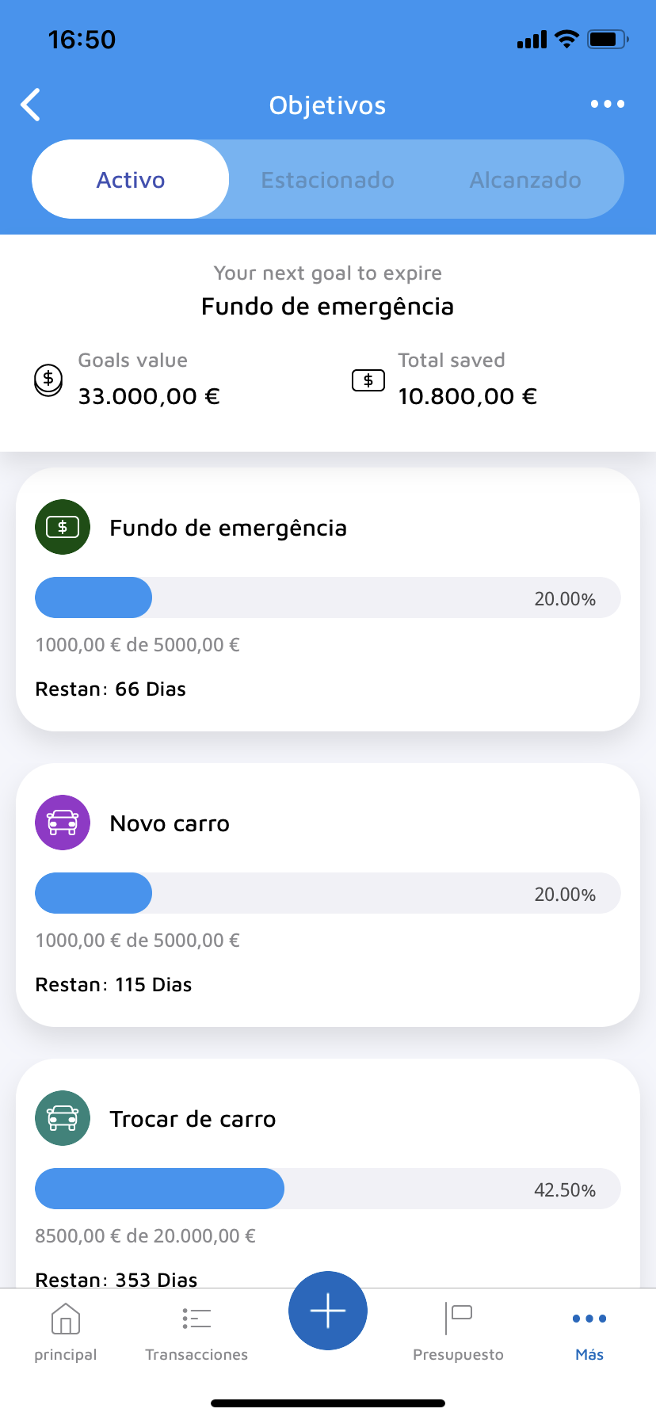Click the Fundo de emergência progress bar
The image size is (656, 1420).
click(327, 597)
